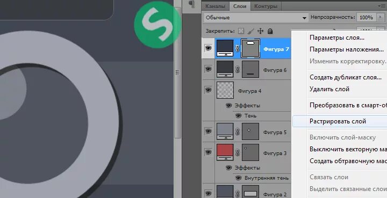Hide the Фигура 4 layer
387x198 pixels.
click(x=209, y=90)
